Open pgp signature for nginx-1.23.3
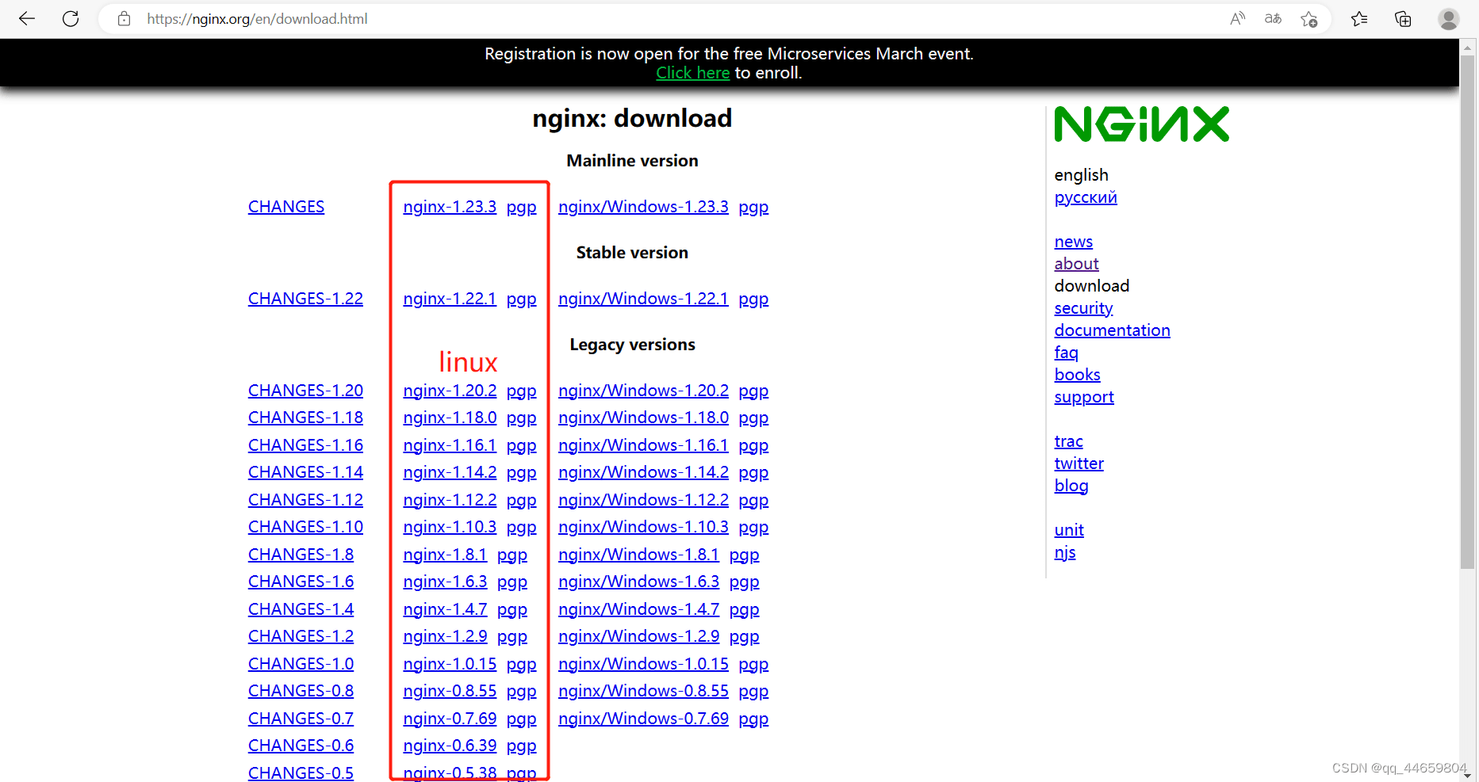 coord(521,206)
